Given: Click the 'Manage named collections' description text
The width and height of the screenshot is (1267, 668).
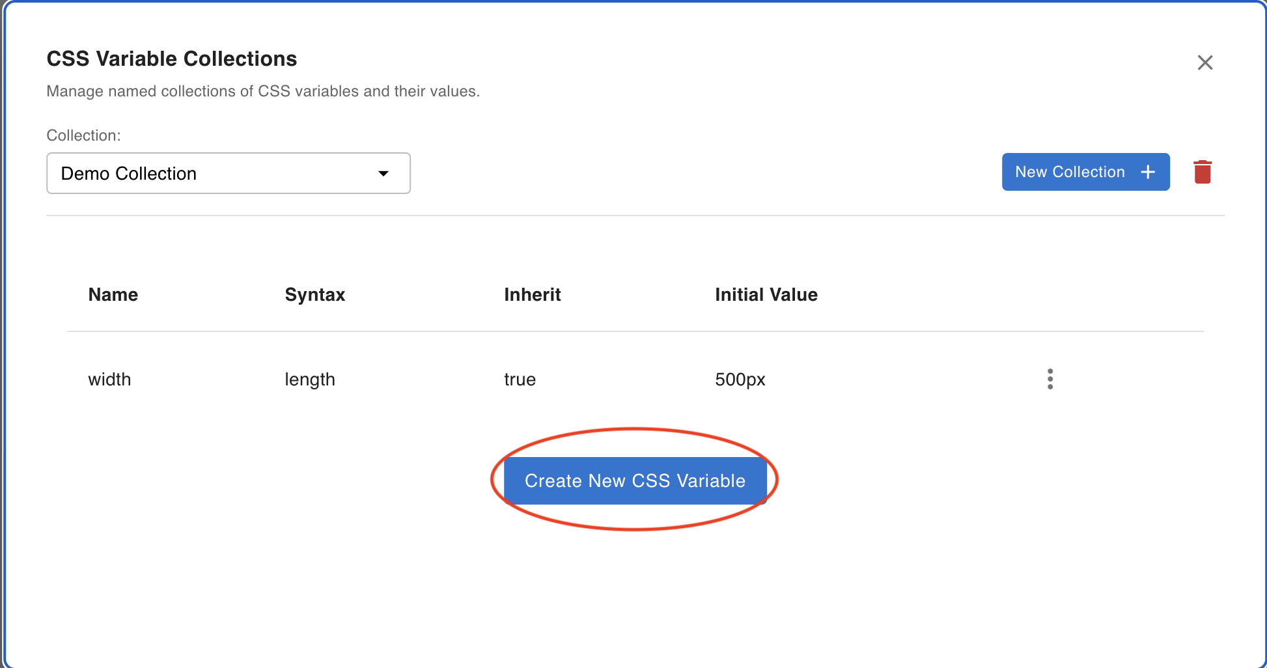Looking at the screenshot, I should tap(263, 91).
